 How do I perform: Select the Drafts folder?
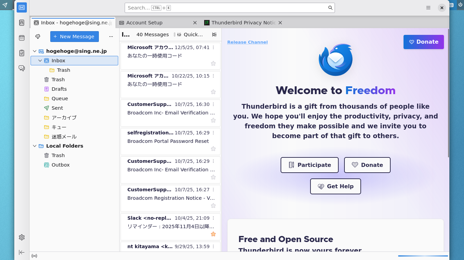click(74, 89)
